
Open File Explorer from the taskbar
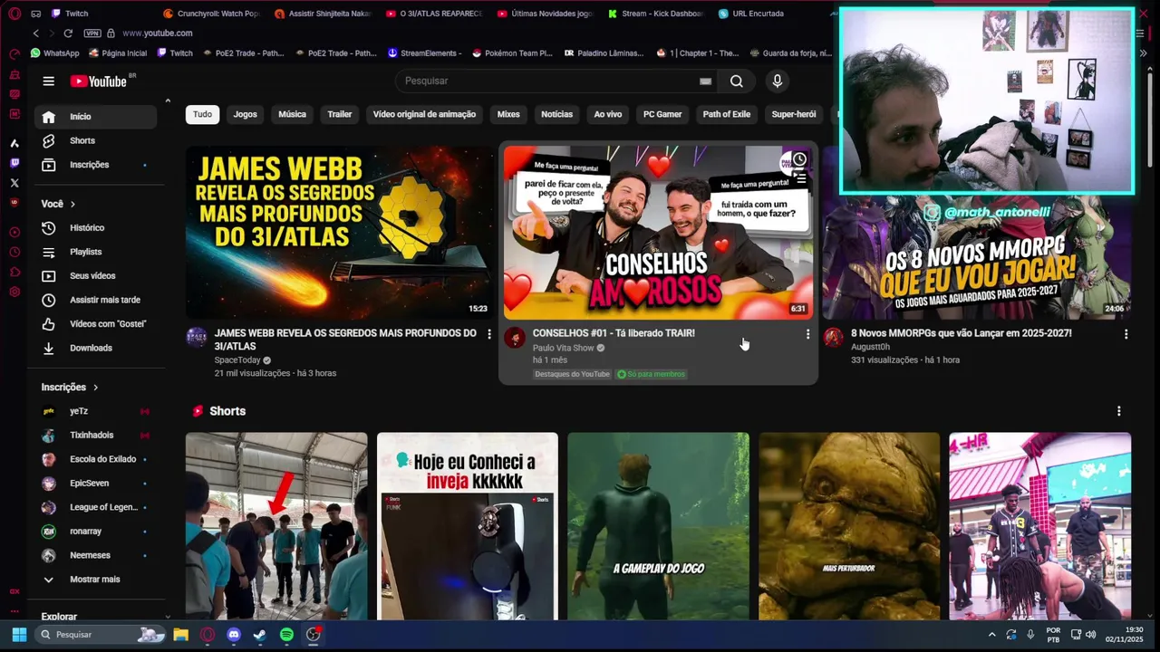(180, 635)
